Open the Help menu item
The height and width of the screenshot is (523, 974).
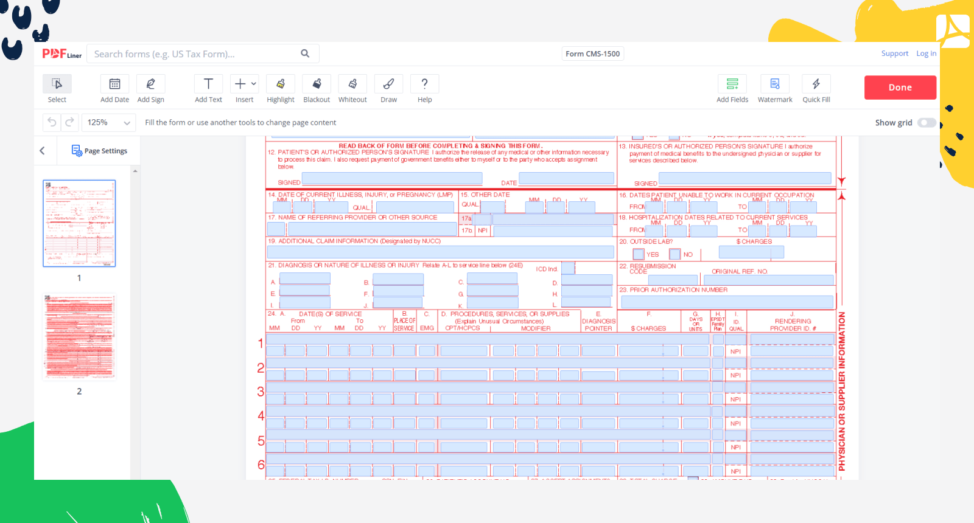424,89
